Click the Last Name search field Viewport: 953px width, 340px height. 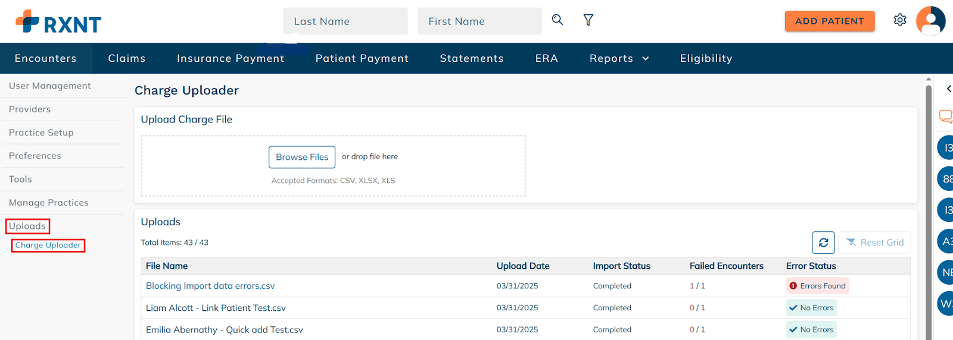(345, 21)
